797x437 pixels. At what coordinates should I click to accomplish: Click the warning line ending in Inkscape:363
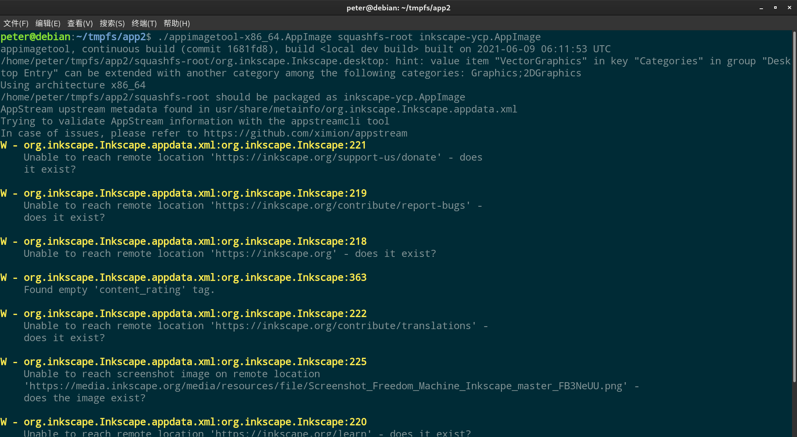tap(183, 278)
